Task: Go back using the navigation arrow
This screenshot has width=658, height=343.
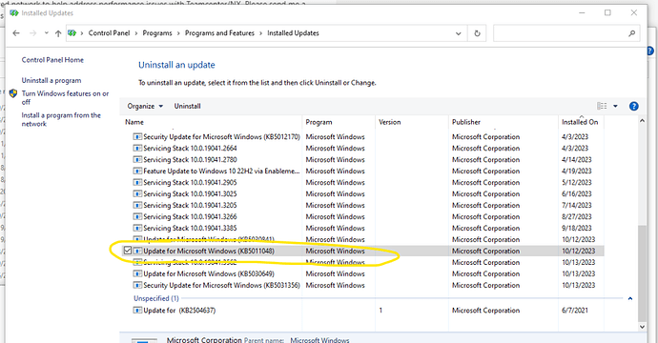Action: pos(16,33)
